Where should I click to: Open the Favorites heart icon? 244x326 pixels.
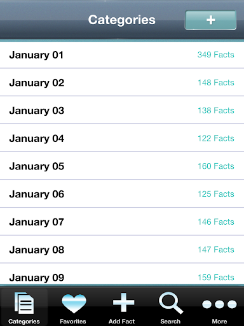coord(74,304)
